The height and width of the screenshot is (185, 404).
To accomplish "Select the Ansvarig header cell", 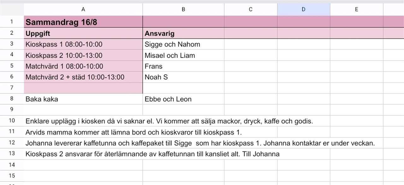I will [183, 33].
